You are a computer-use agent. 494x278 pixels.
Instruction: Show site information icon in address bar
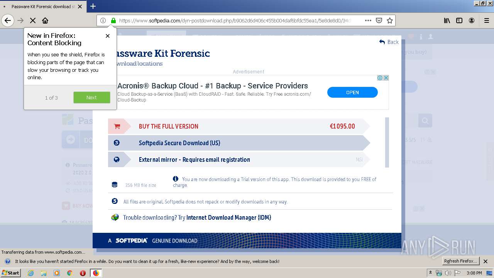(103, 20)
